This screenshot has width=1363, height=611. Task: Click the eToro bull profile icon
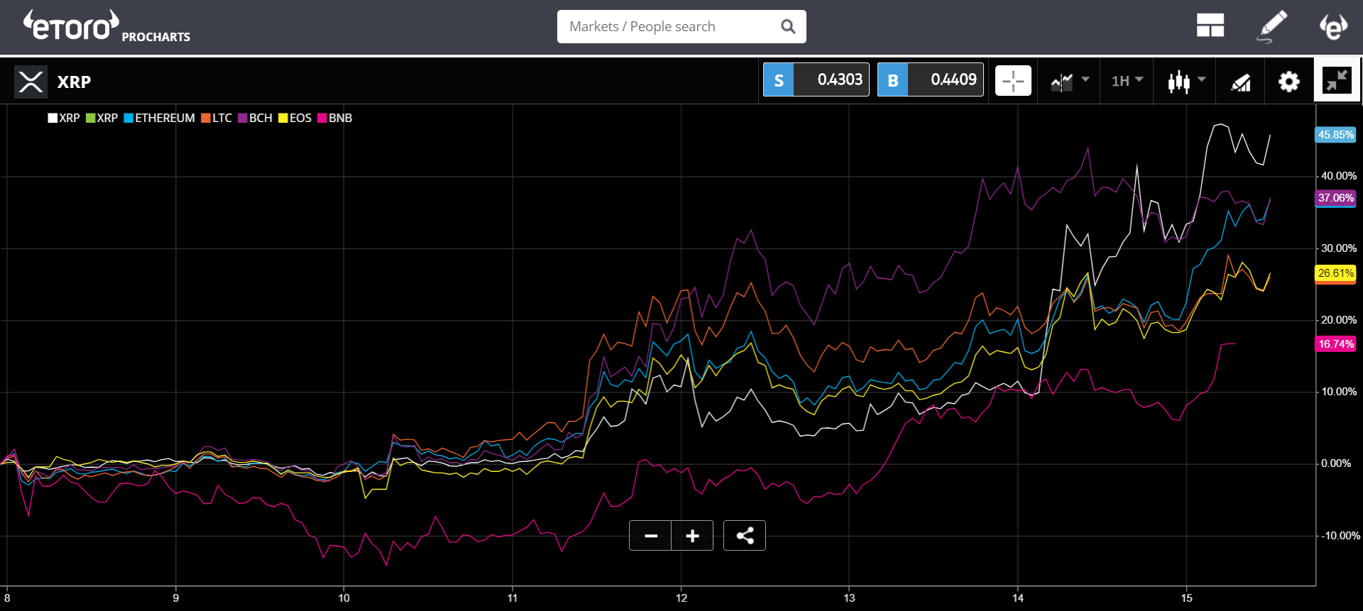1334,26
